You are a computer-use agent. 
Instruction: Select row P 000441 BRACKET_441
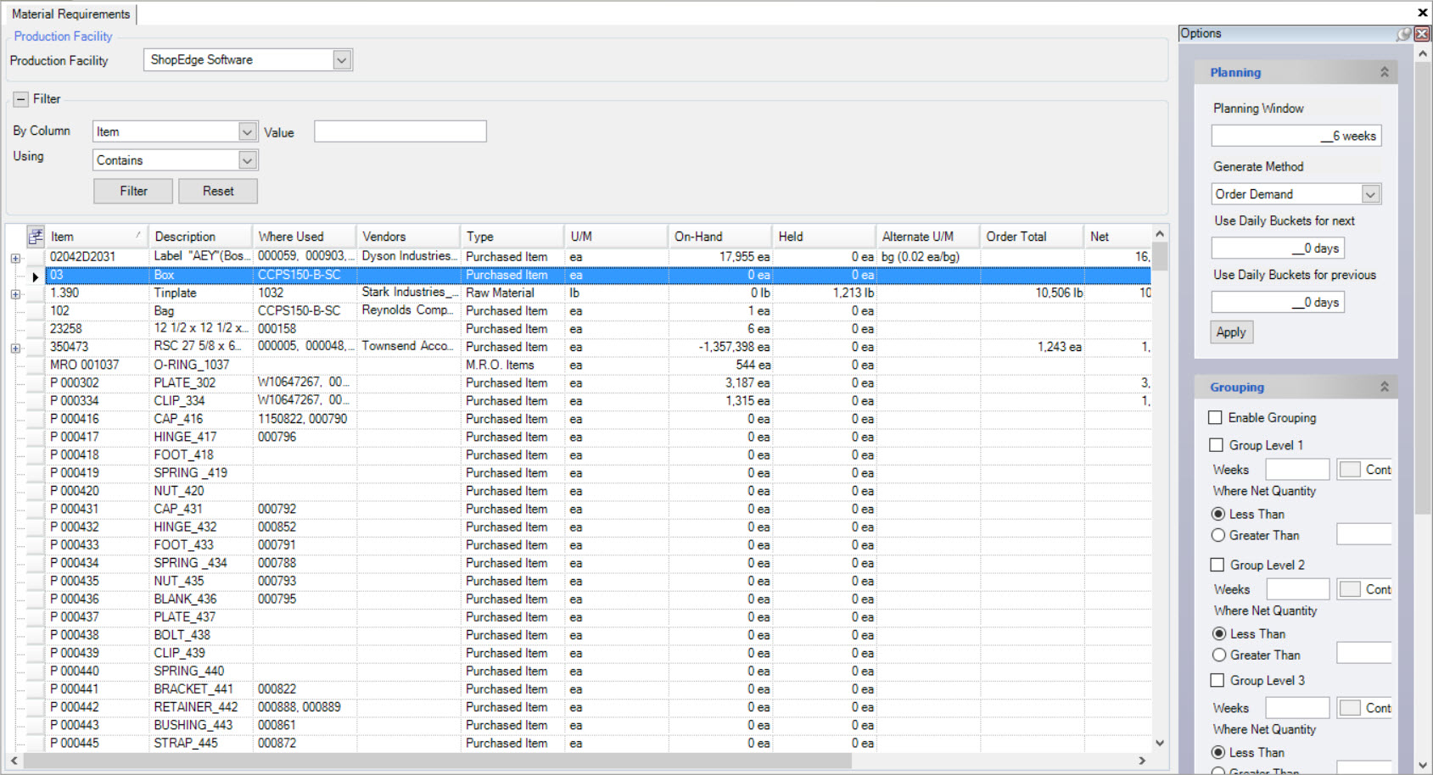click(598, 689)
